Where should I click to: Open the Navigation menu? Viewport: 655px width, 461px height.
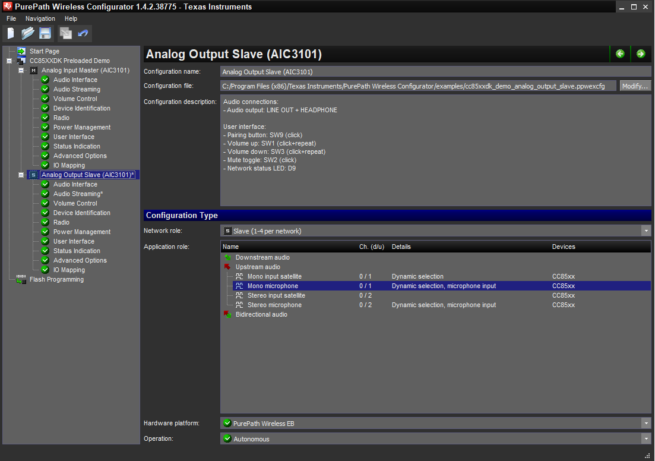click(40, 18)
